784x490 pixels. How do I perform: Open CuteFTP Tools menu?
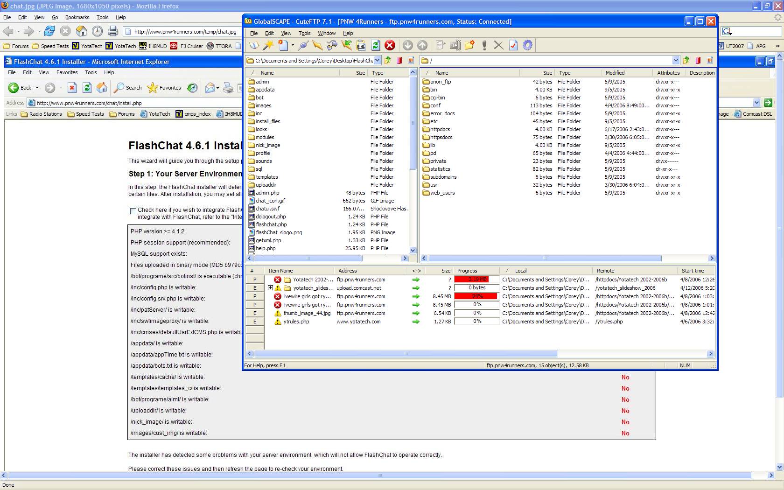304,33
